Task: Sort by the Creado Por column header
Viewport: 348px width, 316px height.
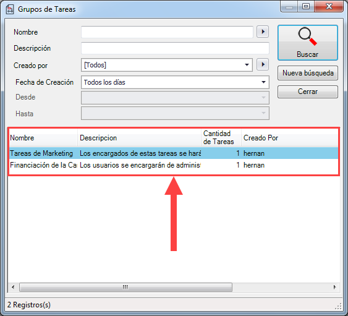Action: 290,138
